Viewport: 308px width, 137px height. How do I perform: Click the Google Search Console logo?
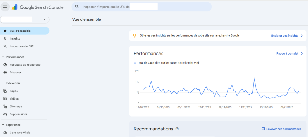coord(38,7)
